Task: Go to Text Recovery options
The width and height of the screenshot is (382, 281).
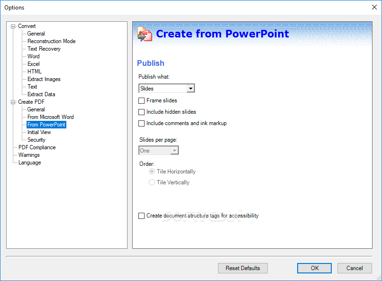Action: click(x=44, y=49)
